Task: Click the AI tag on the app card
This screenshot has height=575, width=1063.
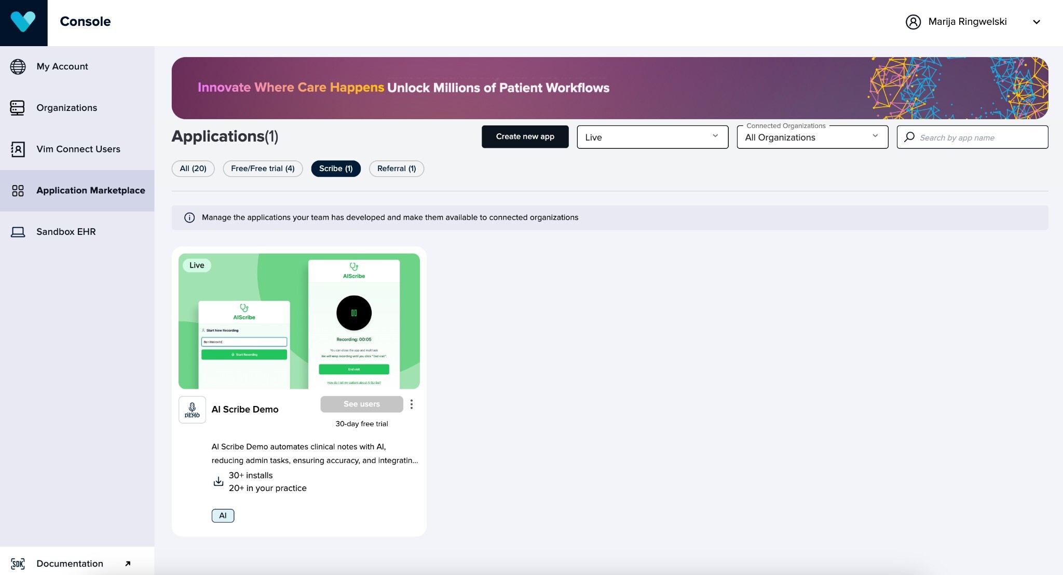Action: coord(223,516)
